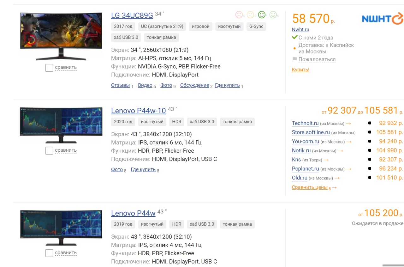404x267 pixels.
Task: Open Отзывы tab for LG 34UC89G
Action: coord(120,85)
